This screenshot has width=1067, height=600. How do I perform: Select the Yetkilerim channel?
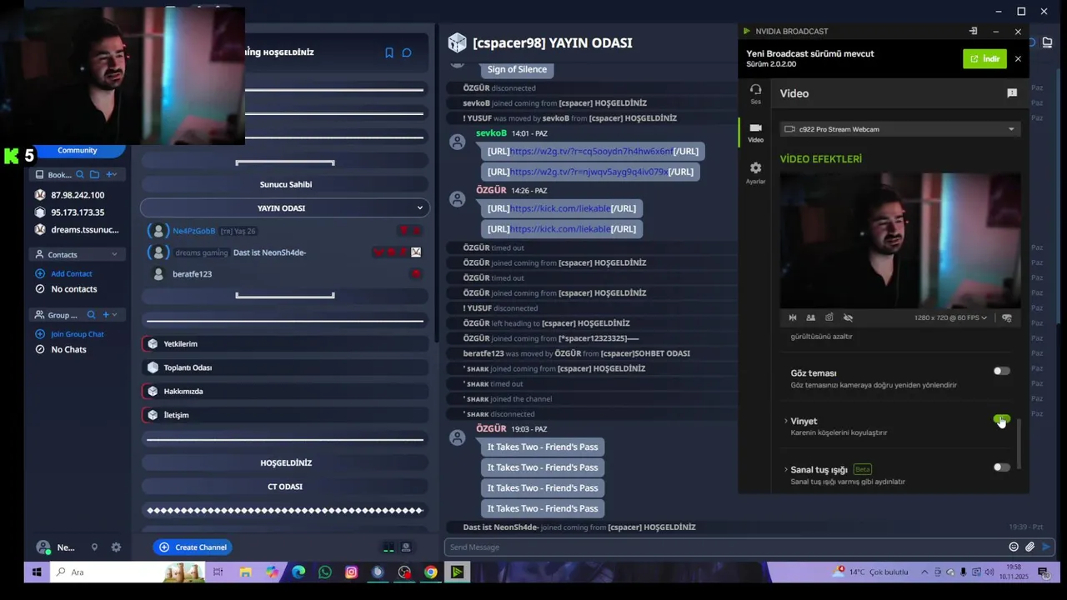click(x=284, y=343)
